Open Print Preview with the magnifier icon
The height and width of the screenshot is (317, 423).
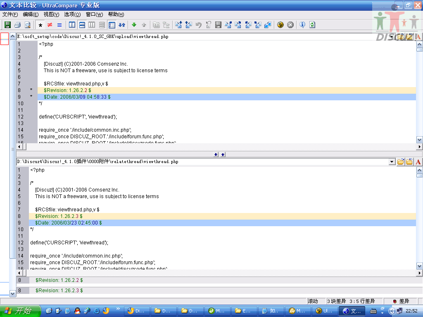pos(28,25)
